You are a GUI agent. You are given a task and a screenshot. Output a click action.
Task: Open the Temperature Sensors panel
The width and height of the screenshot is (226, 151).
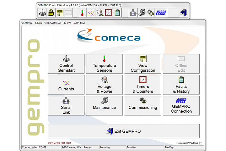coord(104,64)
